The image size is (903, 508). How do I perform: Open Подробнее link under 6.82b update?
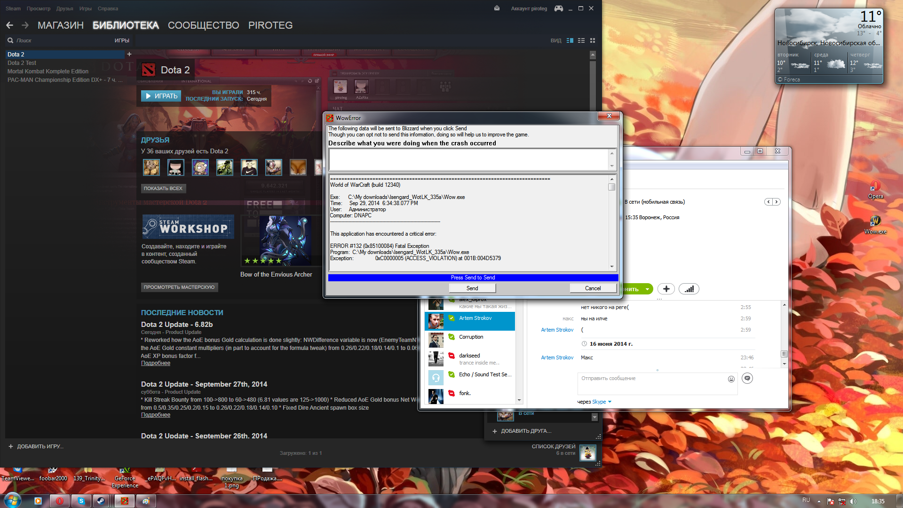(x=156, y=363)
